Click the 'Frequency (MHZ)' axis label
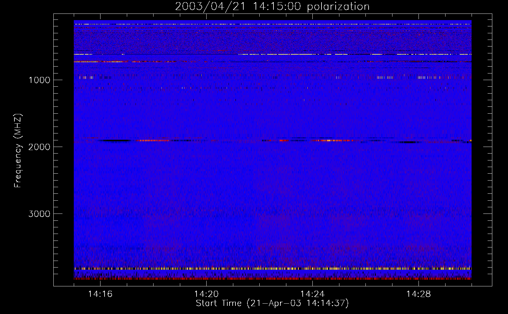This screenshot has width=508, height=314. [x=18, y=151]
